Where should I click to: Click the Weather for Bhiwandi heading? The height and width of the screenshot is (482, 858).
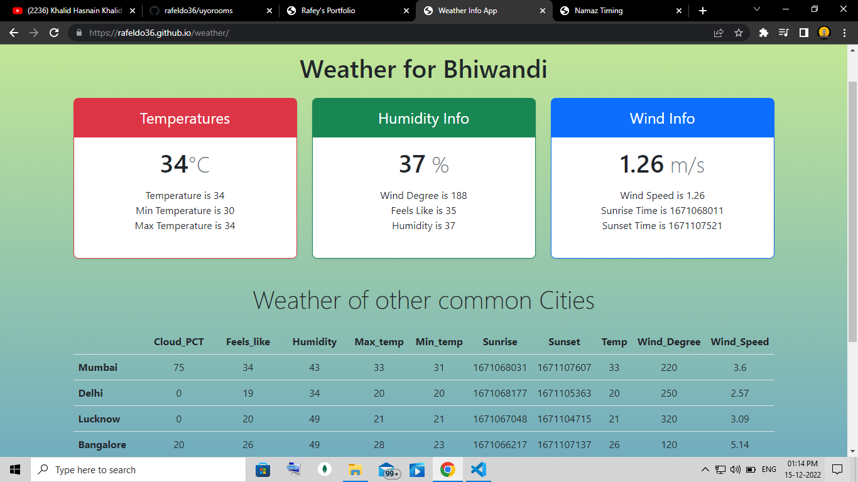click(424, 69)
